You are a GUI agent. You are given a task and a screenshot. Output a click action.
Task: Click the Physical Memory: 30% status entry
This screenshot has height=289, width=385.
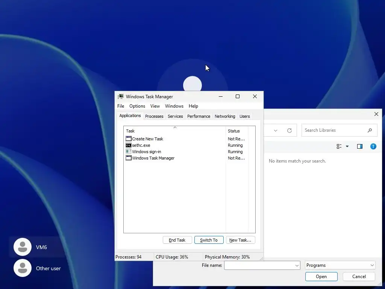pos(227,257)
